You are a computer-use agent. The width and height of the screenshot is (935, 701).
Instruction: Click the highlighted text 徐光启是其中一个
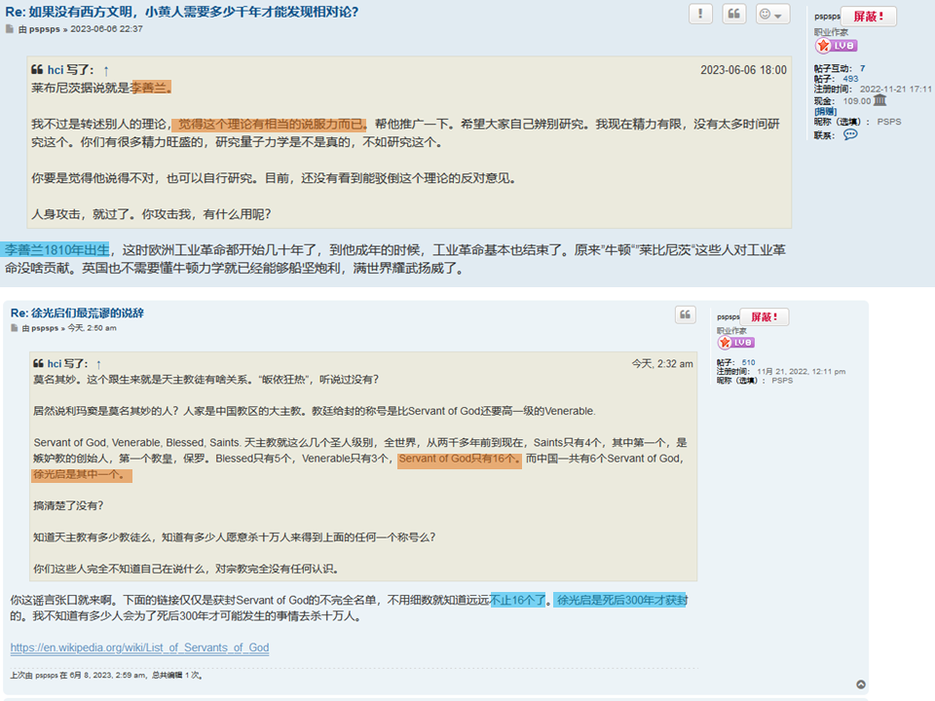[x=82, y=474]
